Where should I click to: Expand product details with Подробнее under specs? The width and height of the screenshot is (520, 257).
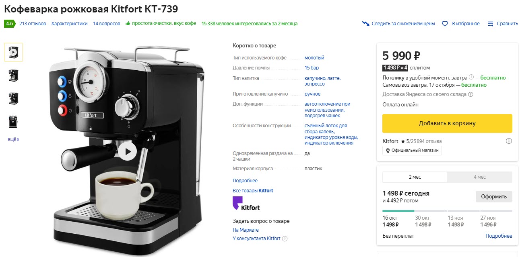[245, 181]
